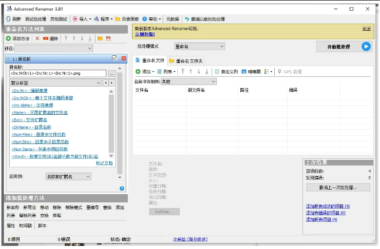Open the 名称冲突规则 conflict rule dropdown
This screenshot has height=249, width=380.
coord(188,81)
